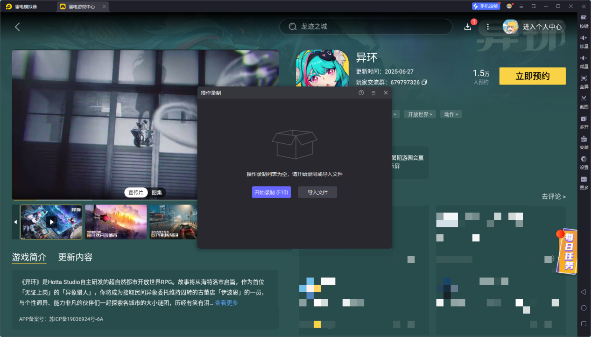Viewport: 591px width, 337px height.
Task: Select the CITYRUNNER thumbnail
Action: [x=173, y=222]
